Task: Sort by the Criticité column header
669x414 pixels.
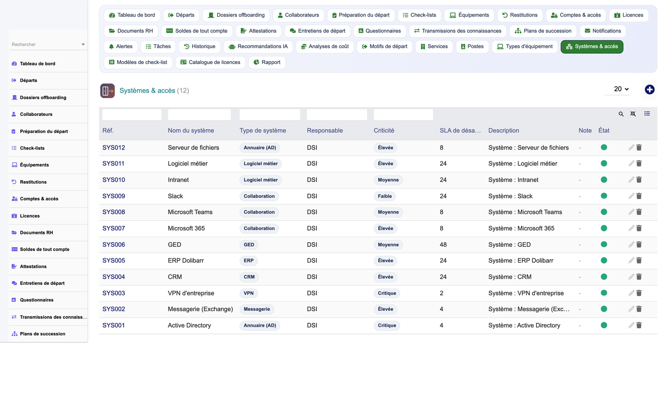Action: click(384, 131)
